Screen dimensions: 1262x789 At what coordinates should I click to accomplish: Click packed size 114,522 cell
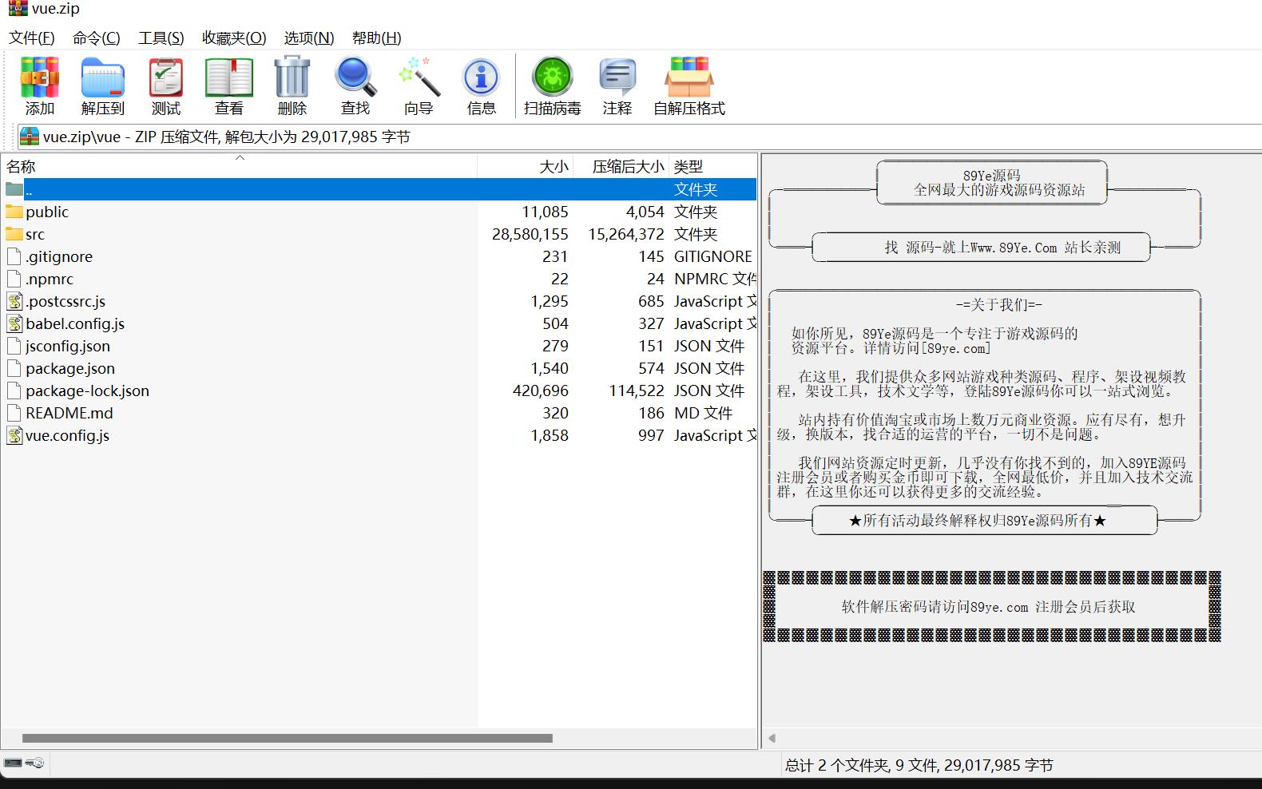(637, 391)
